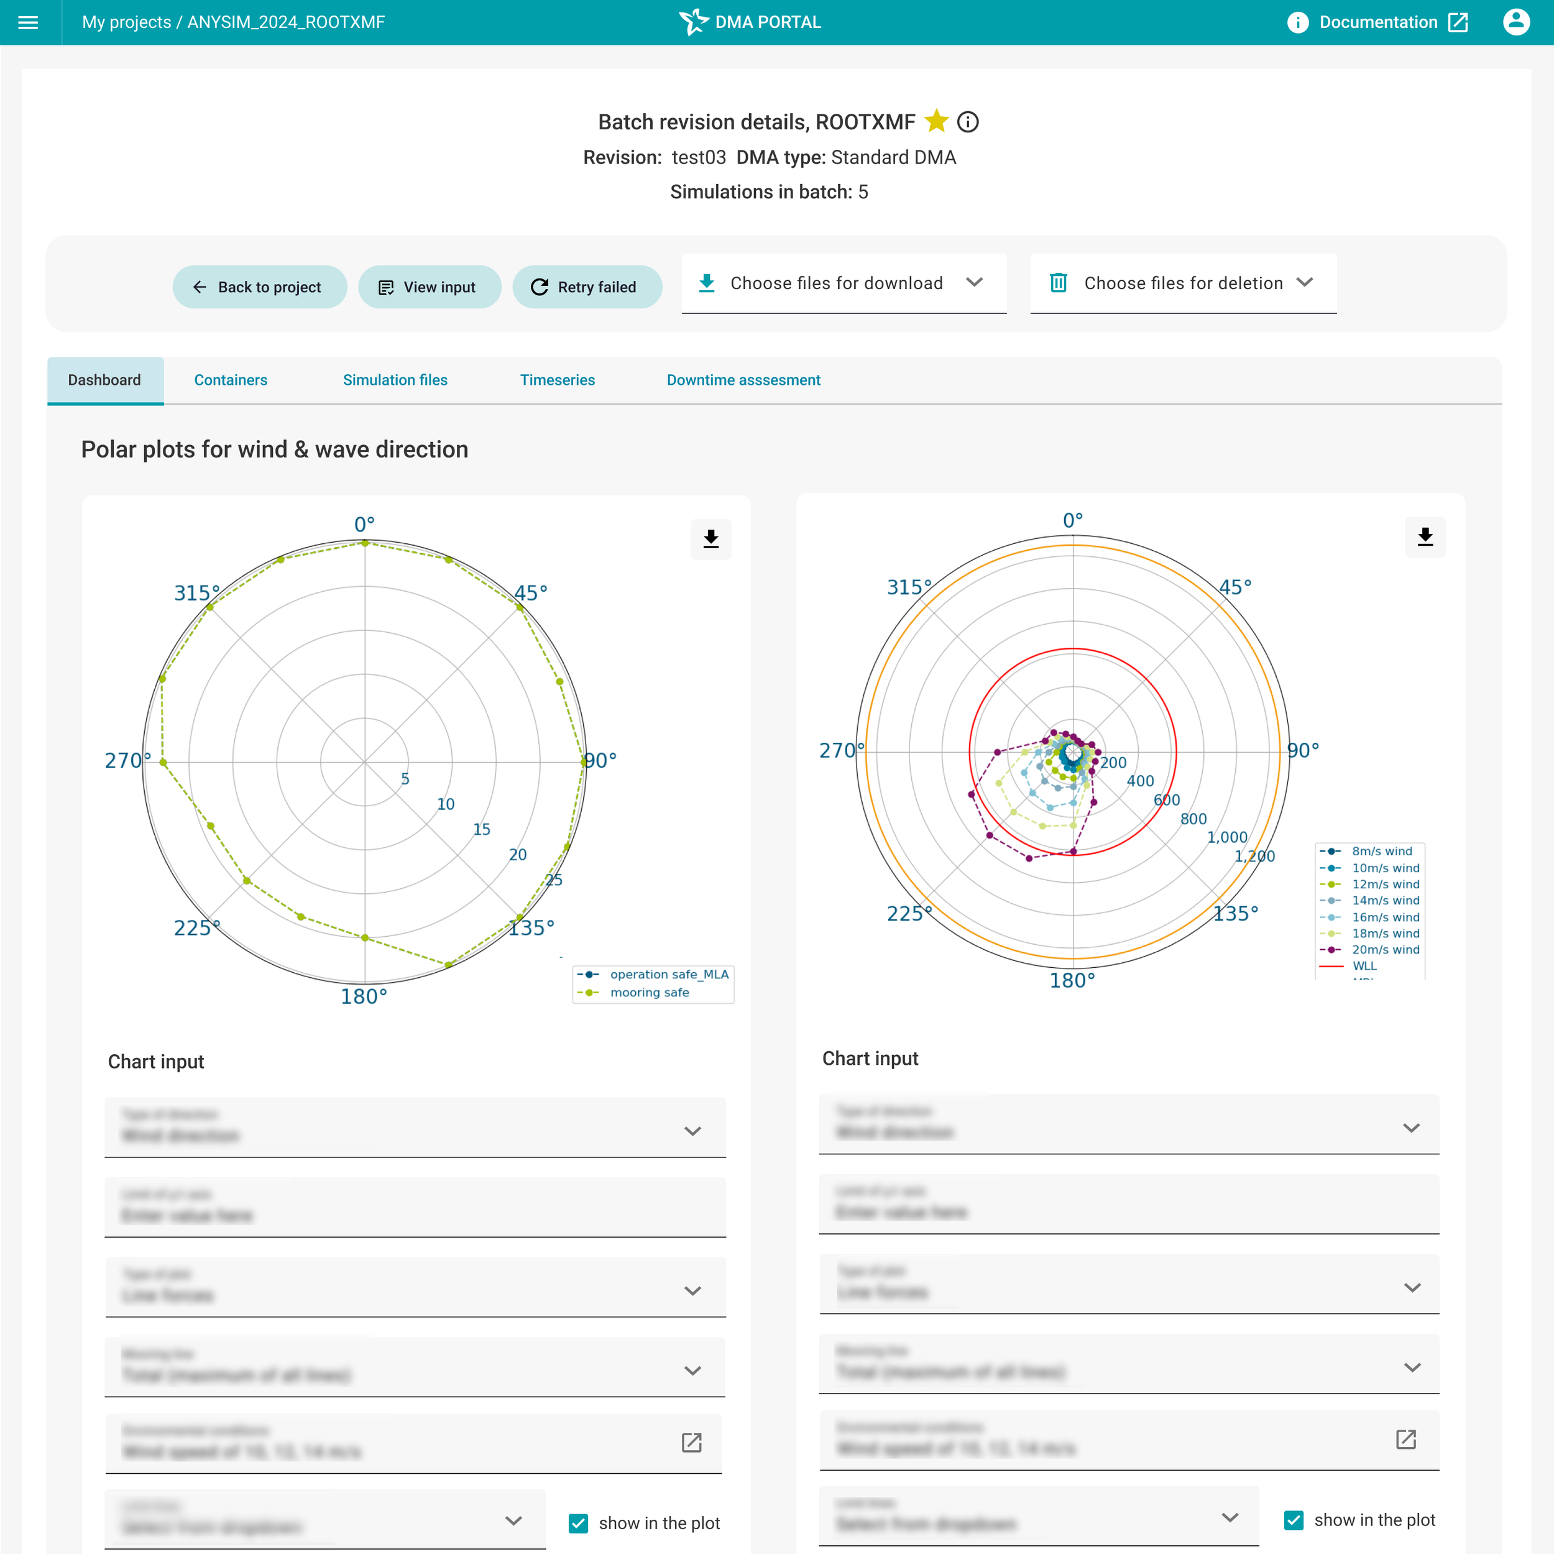Focus the left chart's axis limit value field
The width and height of the screenshot is (1554, 1554).
click(x=415, y=1207)
